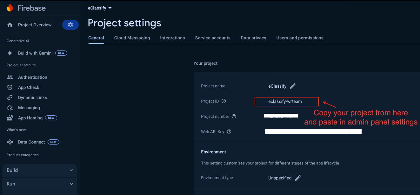Open the project settings gear icon
The width and height of the screenshot is (420, 195).
[x=70, y=25]
